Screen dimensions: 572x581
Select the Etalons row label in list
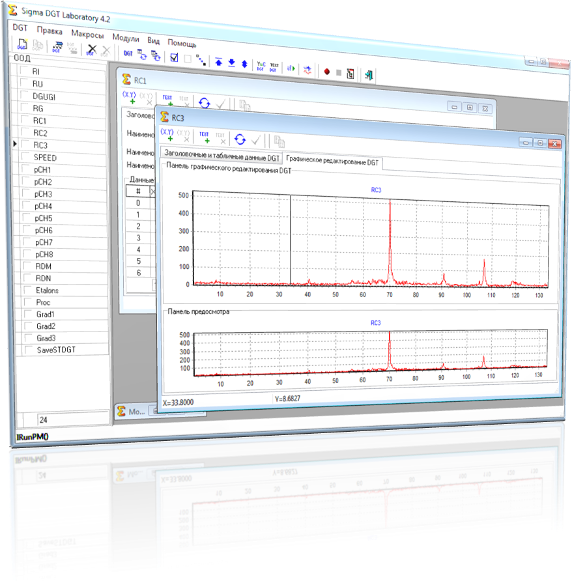[47, 290]
